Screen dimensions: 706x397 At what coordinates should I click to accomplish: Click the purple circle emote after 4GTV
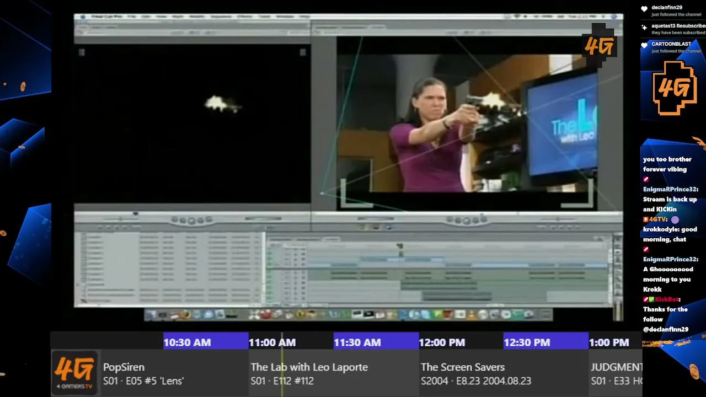coord(675,219)
